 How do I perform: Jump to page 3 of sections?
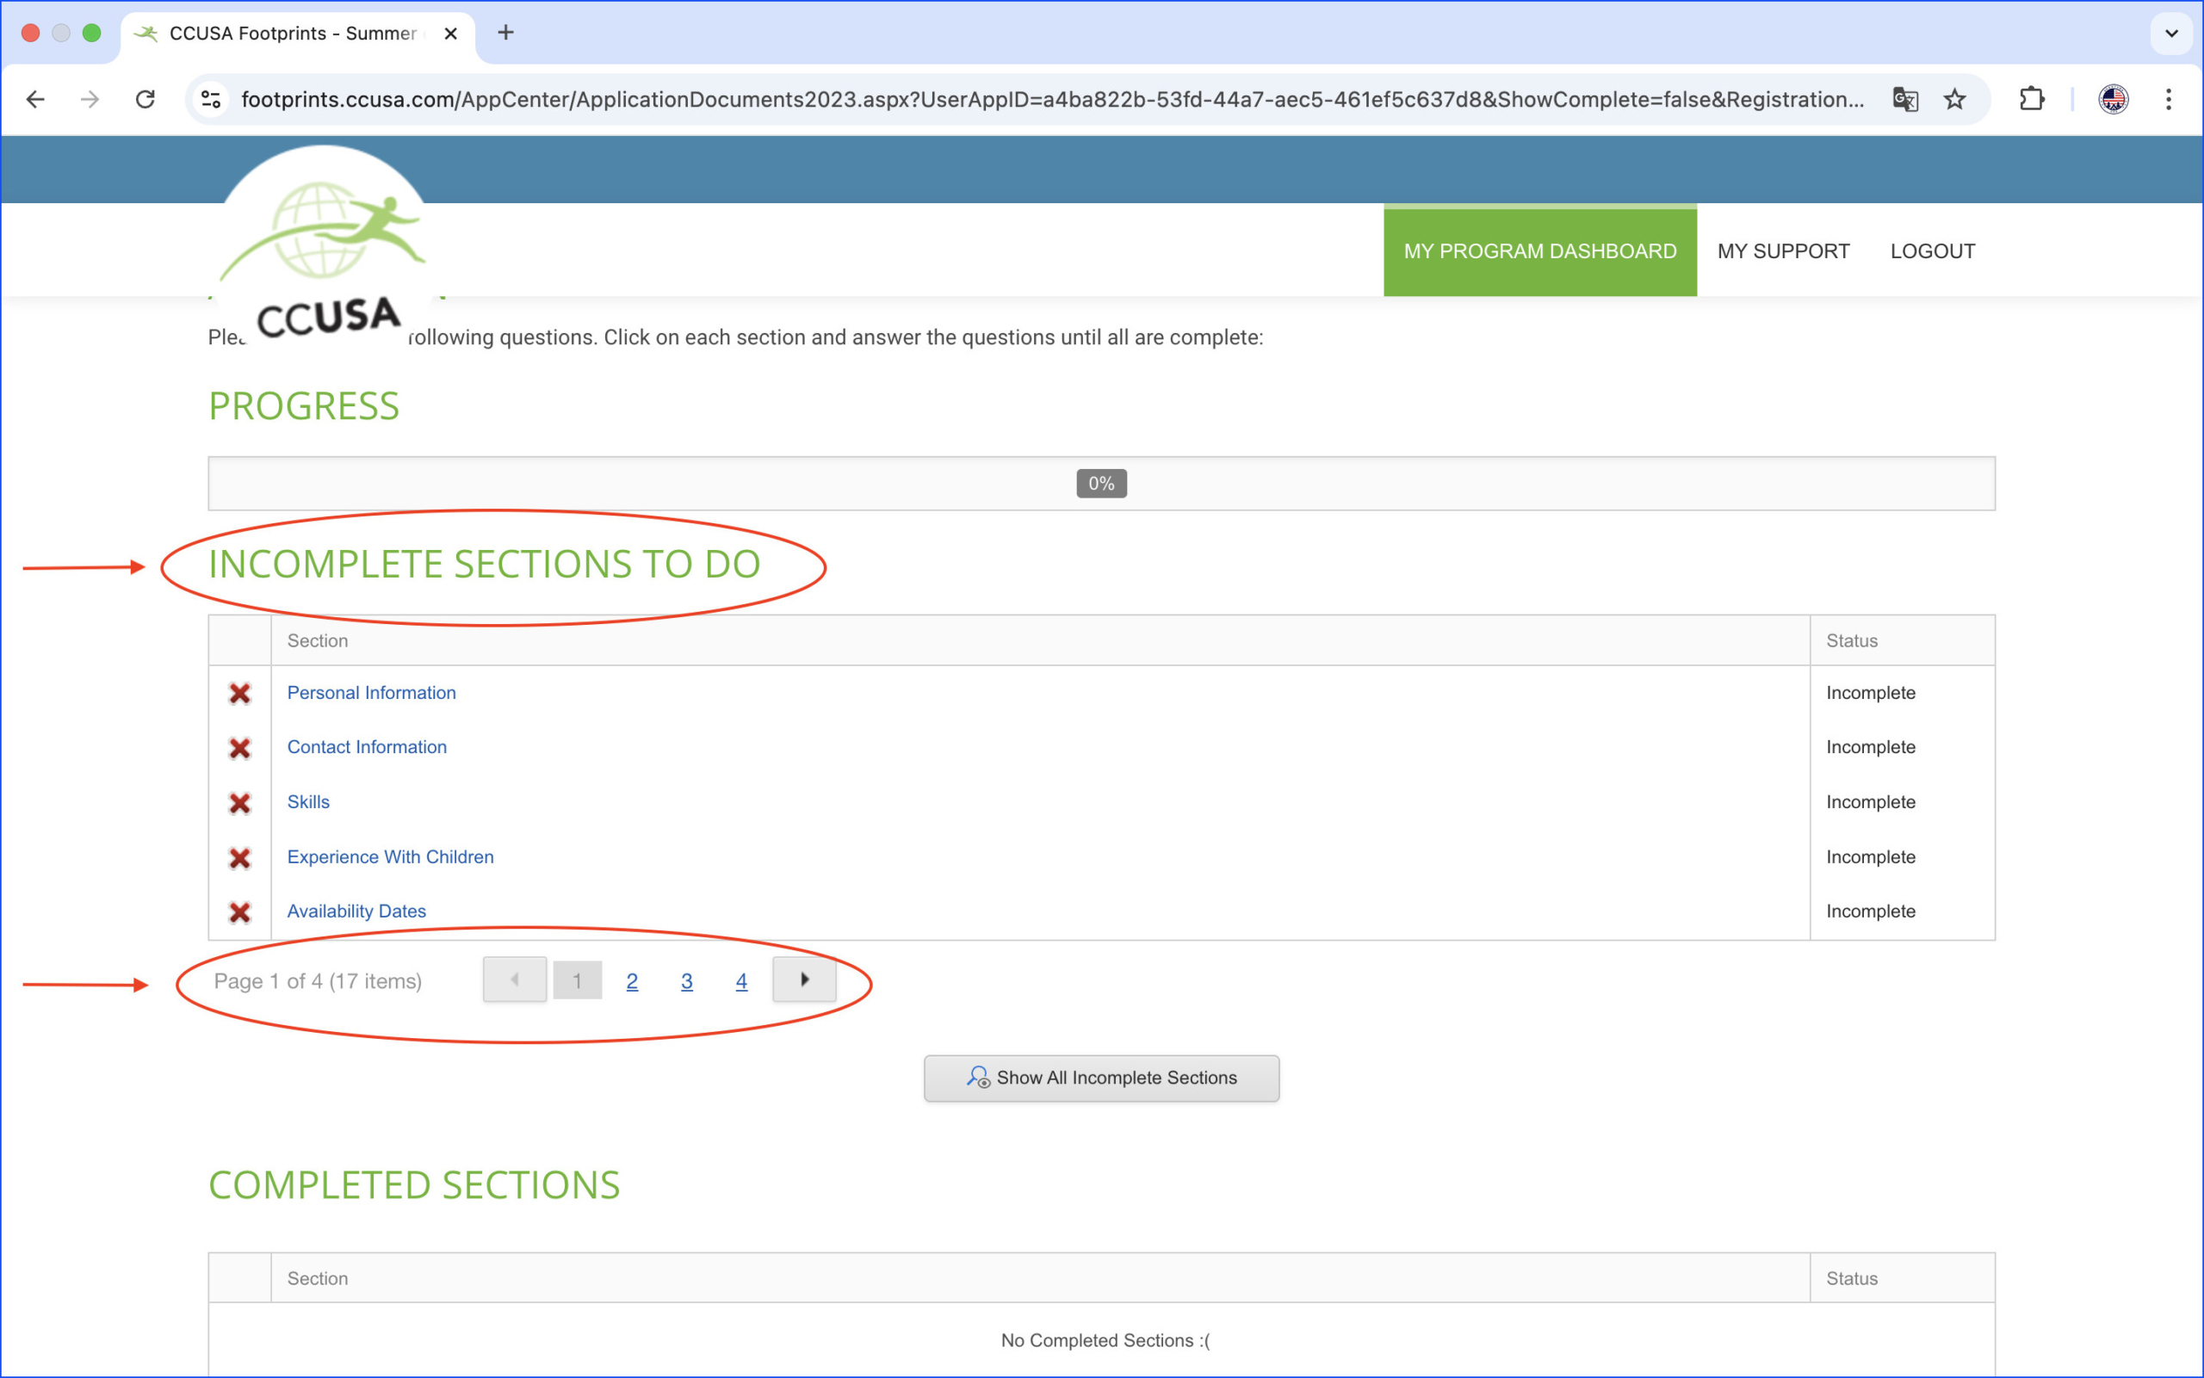click(686, 981)
